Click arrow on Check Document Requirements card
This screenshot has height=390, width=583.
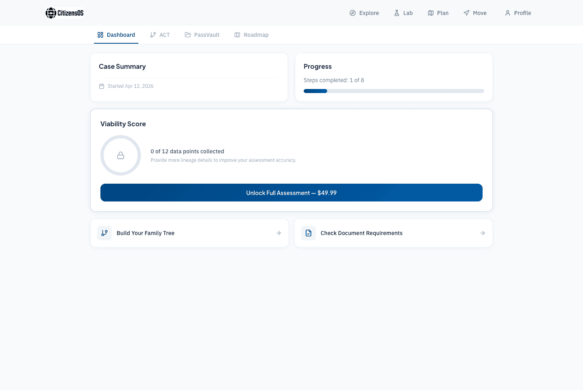483,233
